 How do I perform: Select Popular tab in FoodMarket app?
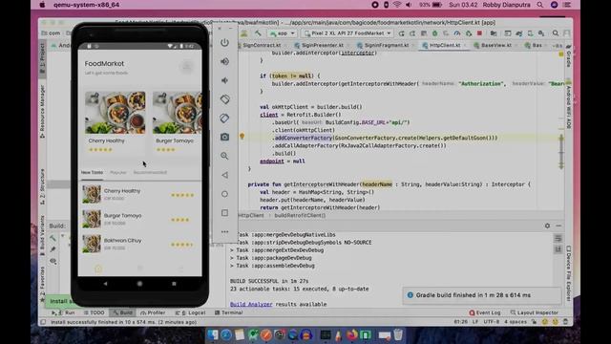pyautogui.click(x=118, y=172)
